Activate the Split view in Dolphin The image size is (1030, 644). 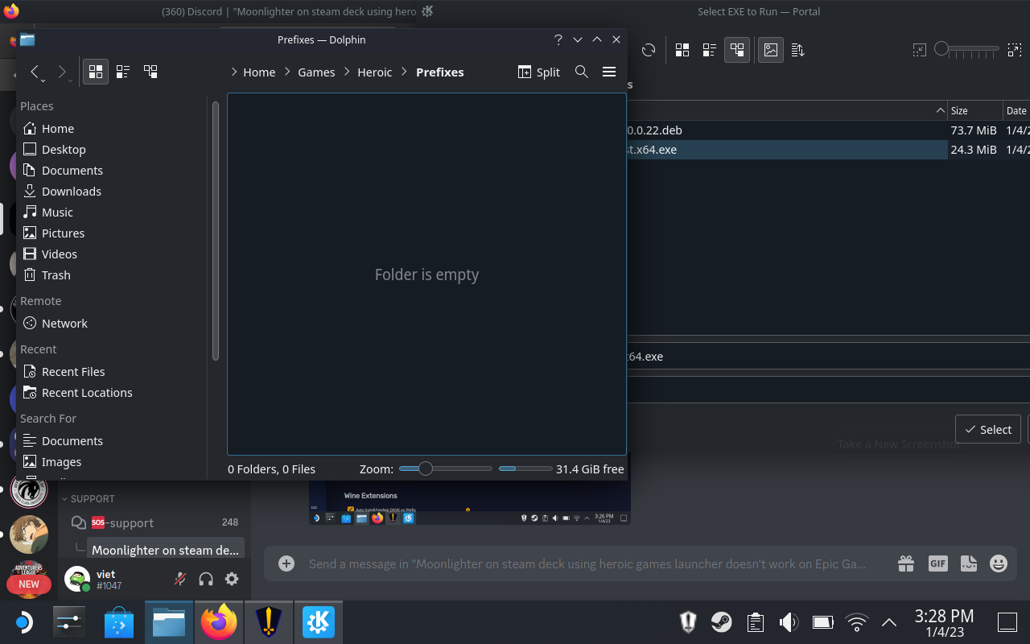click(538, 72)
